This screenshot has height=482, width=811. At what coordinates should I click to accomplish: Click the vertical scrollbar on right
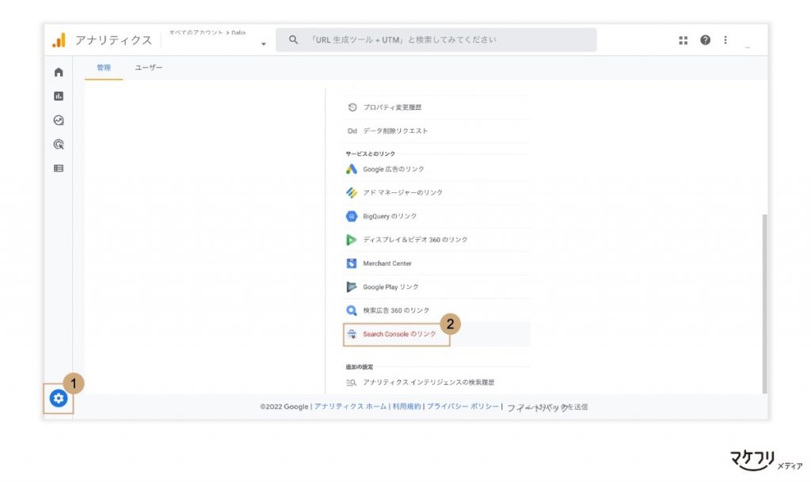point(763,301)
